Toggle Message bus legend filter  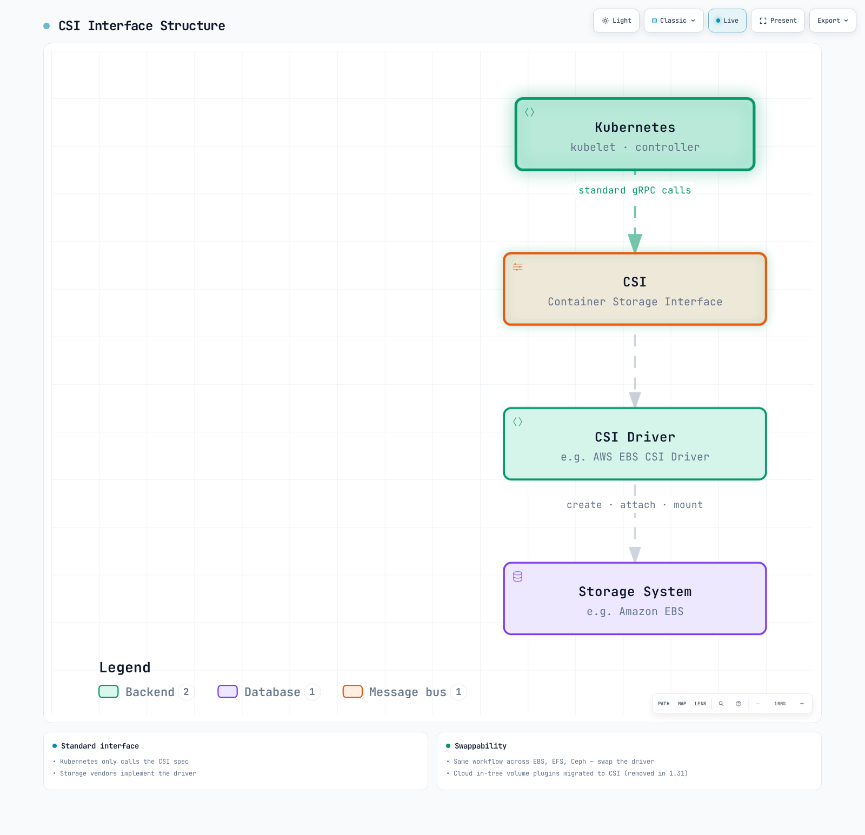[404, 692]
